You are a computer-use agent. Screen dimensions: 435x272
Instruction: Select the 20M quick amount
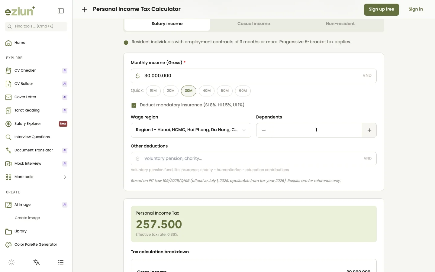coord(171,91)
